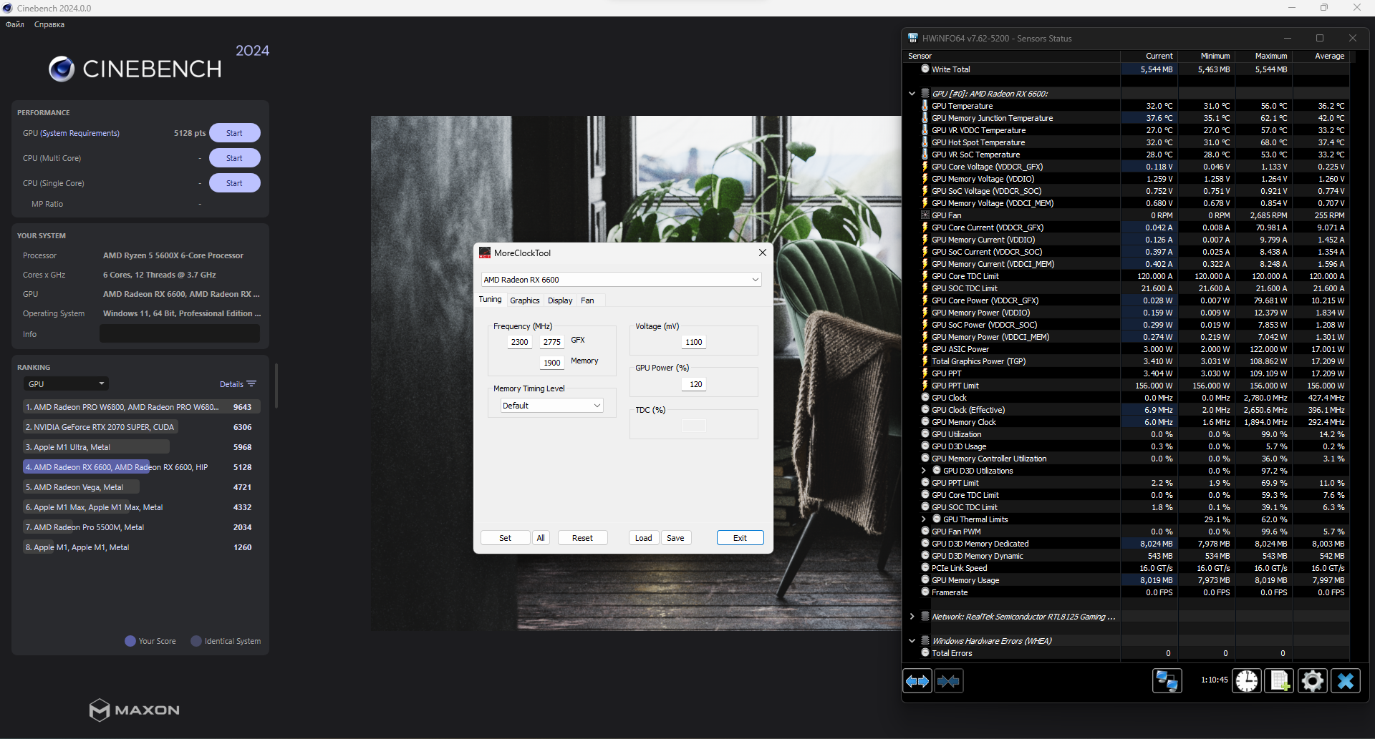
Task: Click the GPU Power (%) field showing 120
Action: pos(694,384)
